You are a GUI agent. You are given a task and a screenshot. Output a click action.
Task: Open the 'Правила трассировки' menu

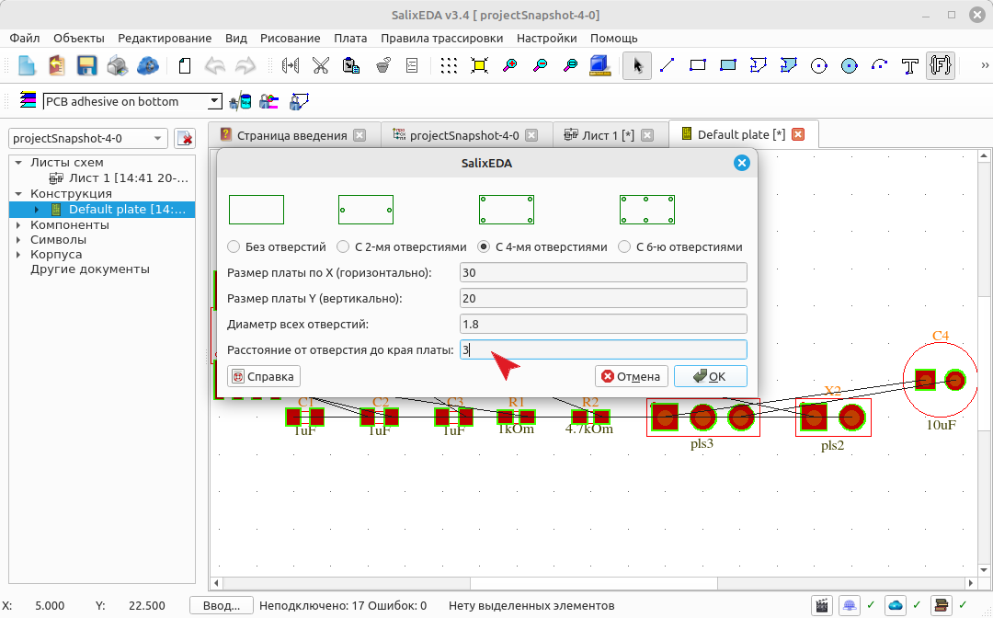(441, 38)
